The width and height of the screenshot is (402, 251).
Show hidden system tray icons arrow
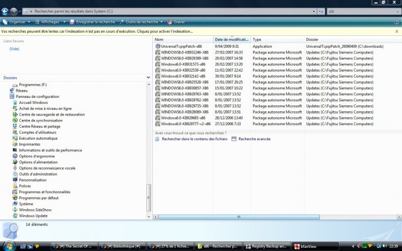[353, 246]
